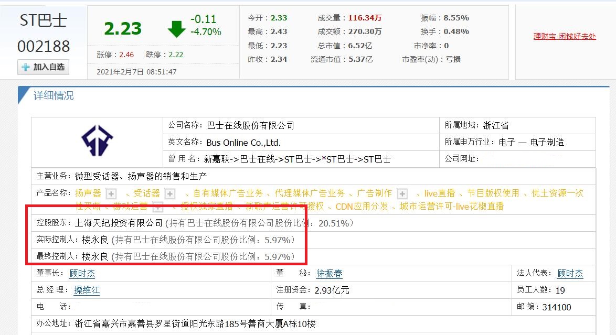This screenshot has height=335, width=616.
Task: Click the product item CDN应用分发
Action: coord(362,207)
